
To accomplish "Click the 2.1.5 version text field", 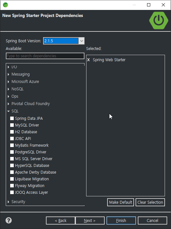I will (61, 41).
